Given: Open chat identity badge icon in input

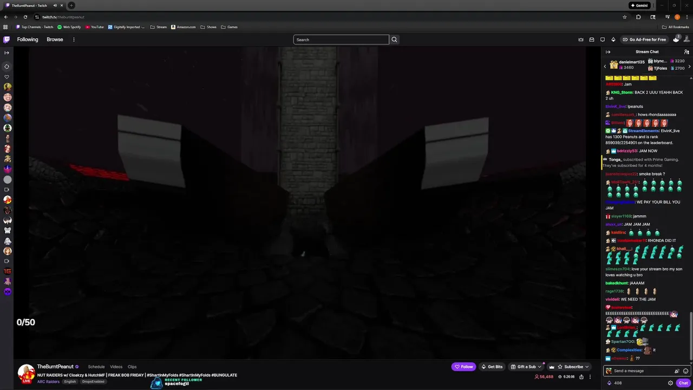Looking at the screenshot, I should pyautogui.click(x=609, y=371).
